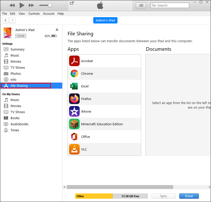This screenshot has height=202, width=211.
Task: Click the fast-forward playback button
Action: coord(31,5)
